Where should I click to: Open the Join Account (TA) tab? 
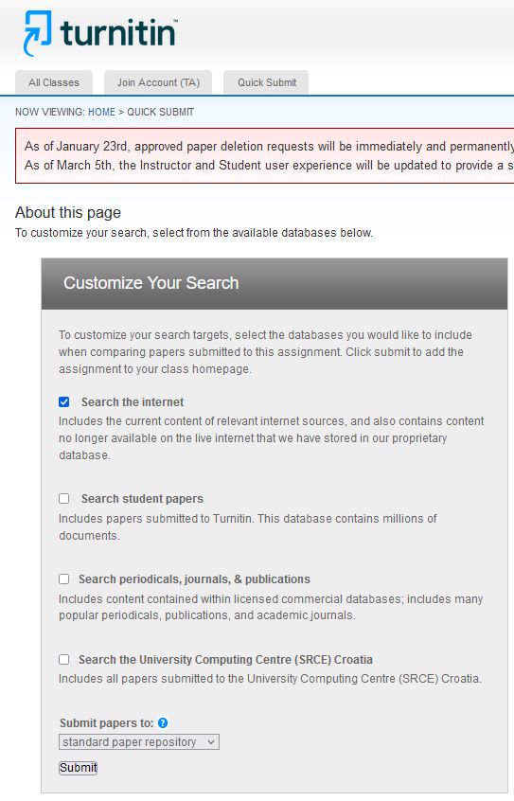[x=158, y=82]
